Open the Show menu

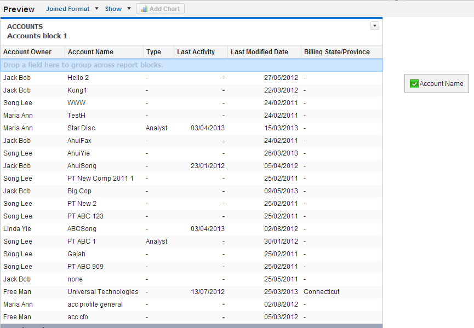113,9
